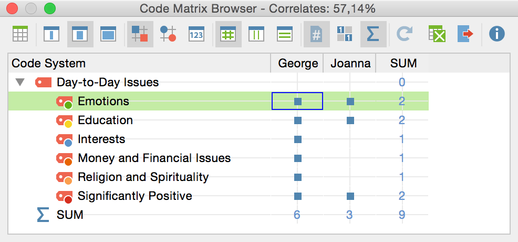Click George's cell for Money and Financial Issues

[298, 158]
